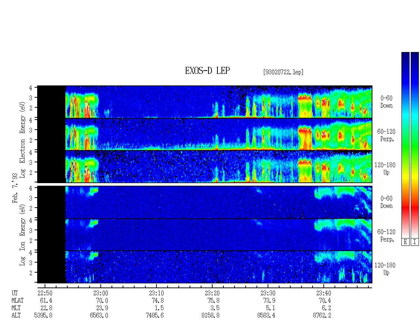
Task: Click the 23:20 UT time tick
Action: [x=212, y=293]
